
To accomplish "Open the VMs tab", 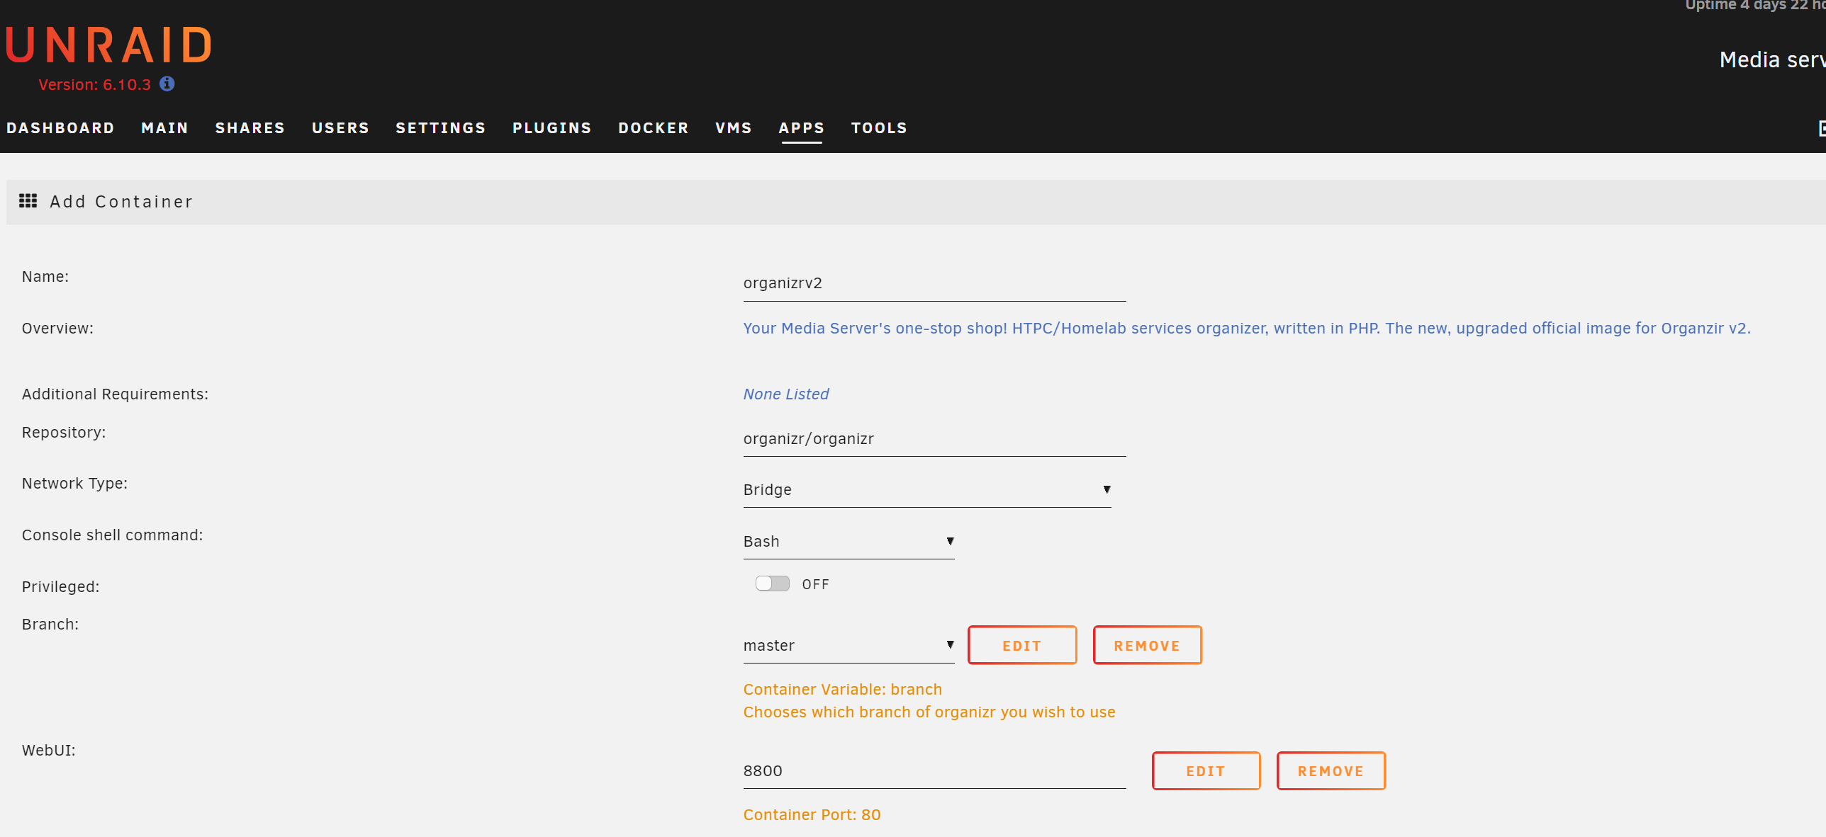I will [733, 128].
